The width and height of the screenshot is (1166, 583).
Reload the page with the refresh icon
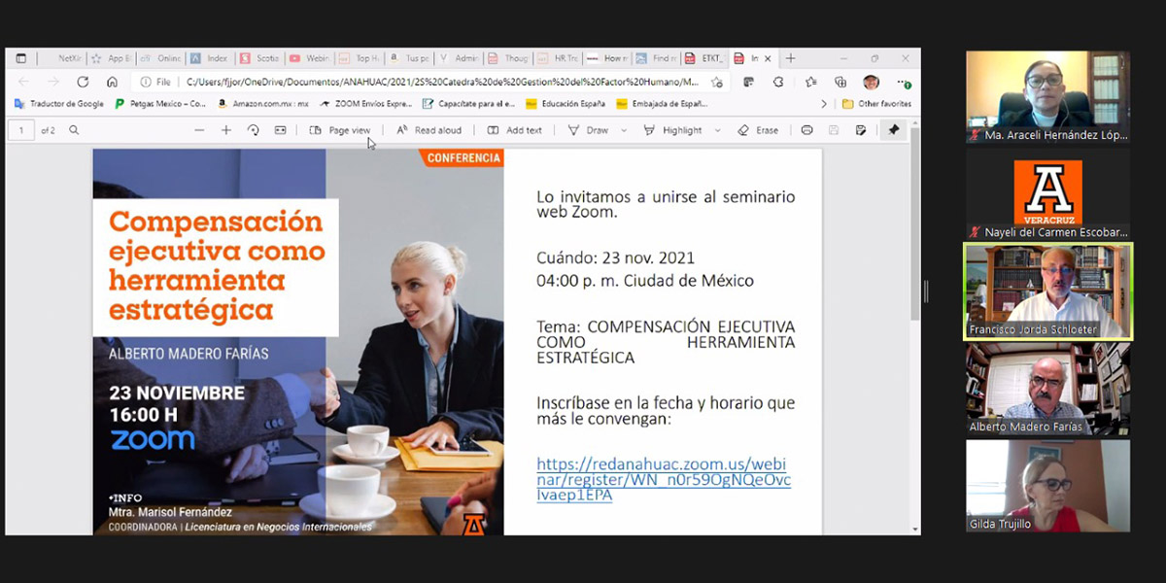(x=83, y=83)
